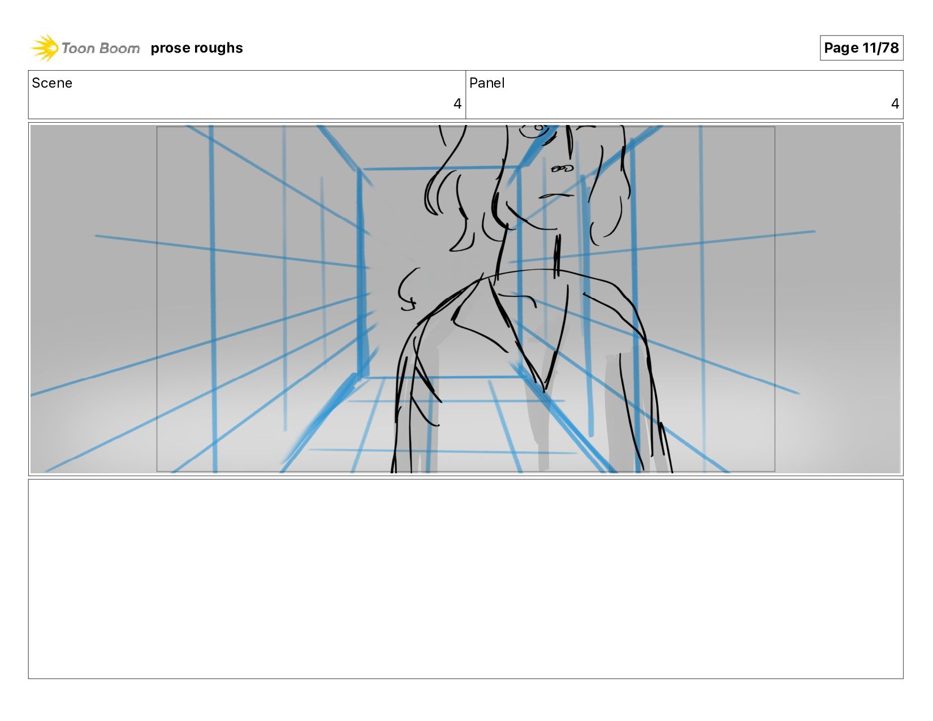Click the 'Page 11/78' page indicator
Image resolution: width=933 pixels, height=721 pixels.
[861, 48]
